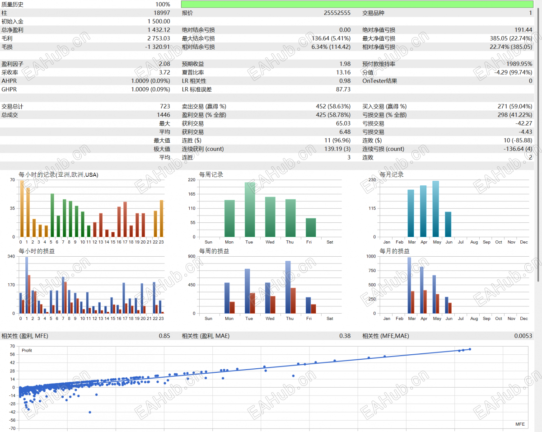Click the 交易品种 label
The height and width of the screenshot is (432, 542).
pyautogui.click(x=374, y=13)
